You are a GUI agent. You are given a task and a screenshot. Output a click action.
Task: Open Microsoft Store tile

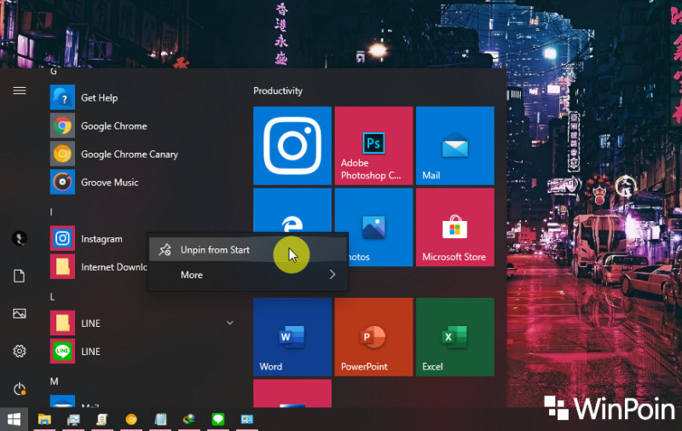[x=455, y=227]
